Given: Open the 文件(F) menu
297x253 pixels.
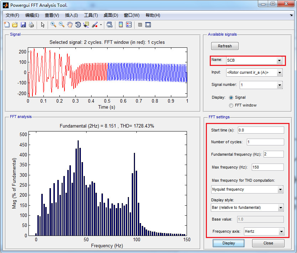Looking at the screenshot, I should point(12,15).
